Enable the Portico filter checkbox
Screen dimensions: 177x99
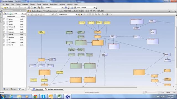[x=4, y=29]
